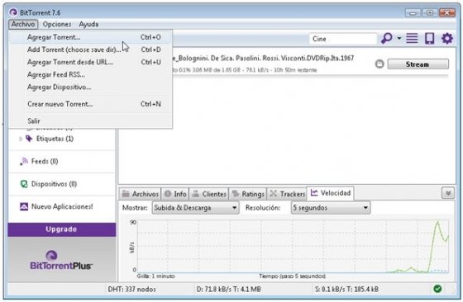Screen dimensions: 463x302
Task: Open Nuevo Aplicaciones! in sidebar
Action: (x=62, y=206)
